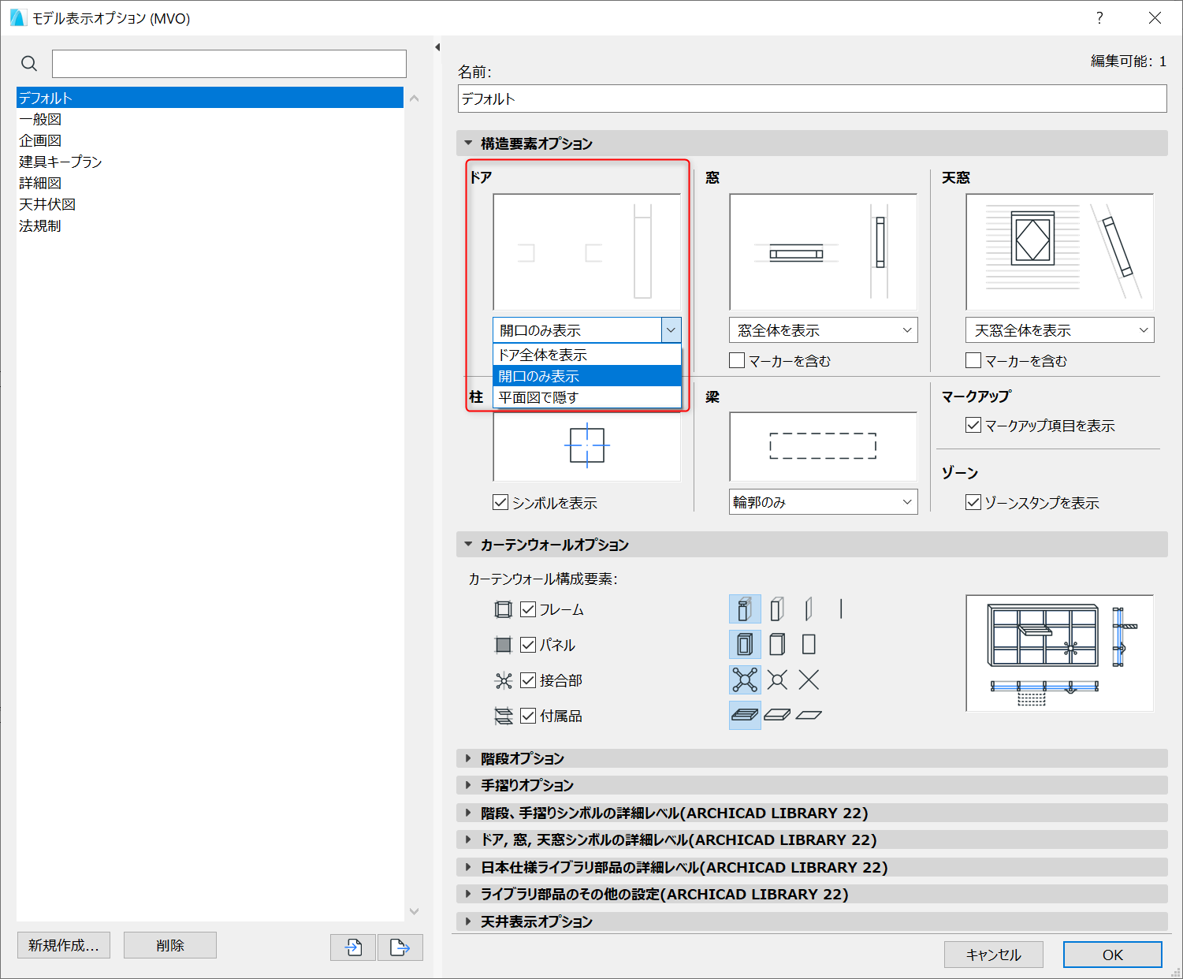This screenshot has height=979, width=1183.
Task: Click the 新規作成... button
Action: [64, 945]
